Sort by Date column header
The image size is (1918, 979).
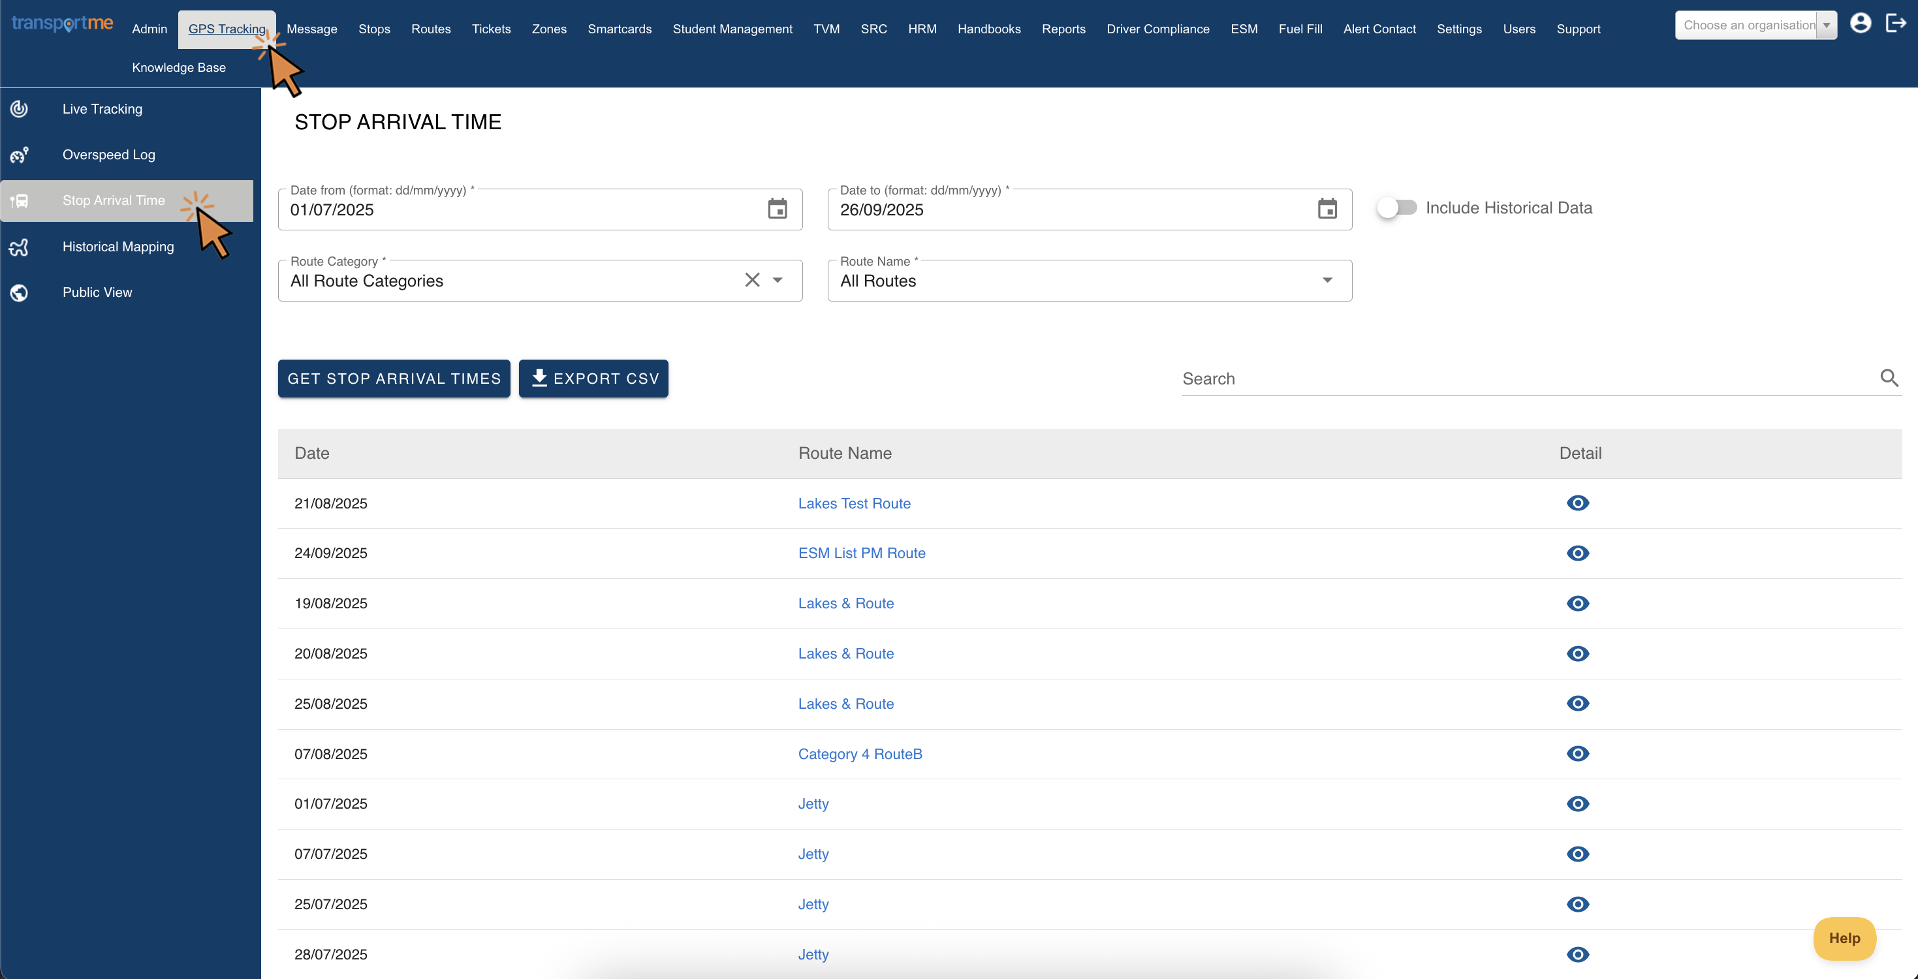[311, 453]
